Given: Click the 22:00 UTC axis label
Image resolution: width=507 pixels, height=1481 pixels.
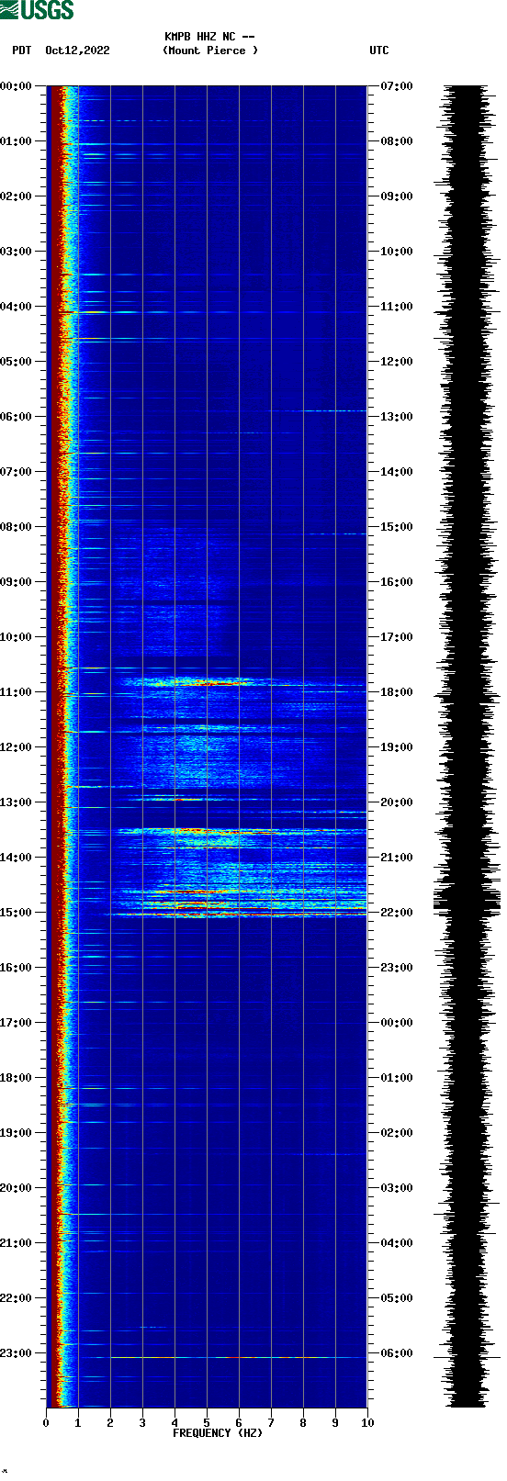Looking at the screenshot, I should [397, 913].
